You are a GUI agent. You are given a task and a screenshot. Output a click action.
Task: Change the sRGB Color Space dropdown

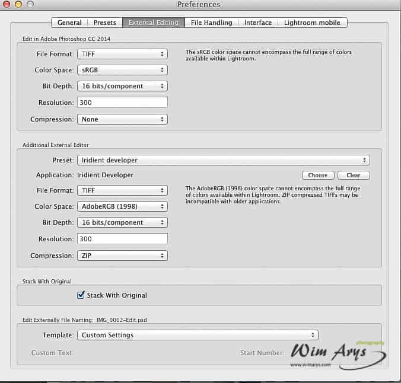122,70
